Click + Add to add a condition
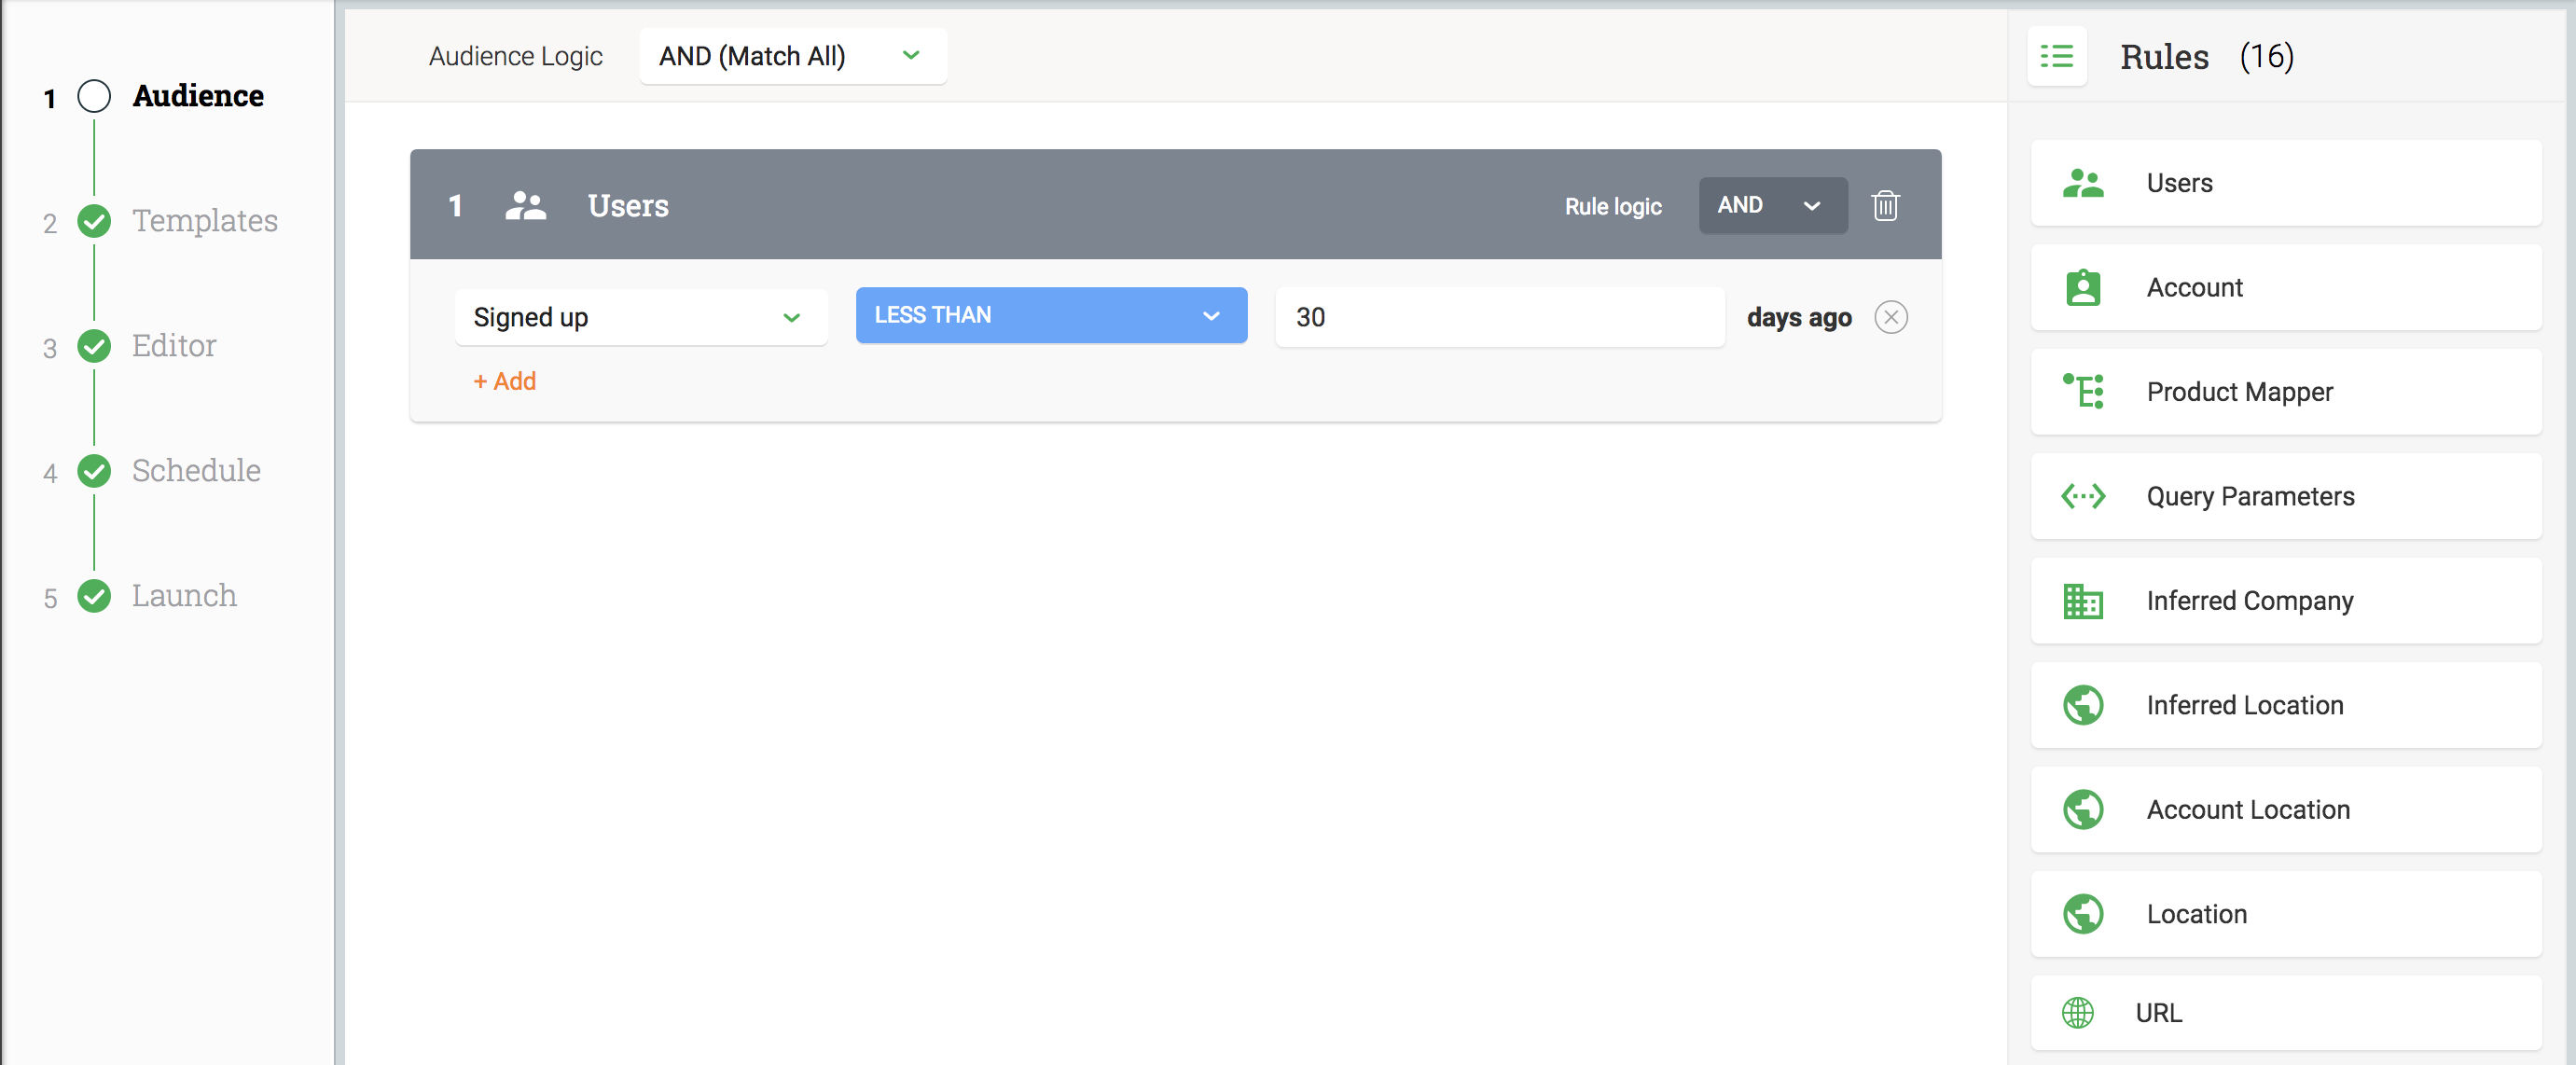 (504, 381)
